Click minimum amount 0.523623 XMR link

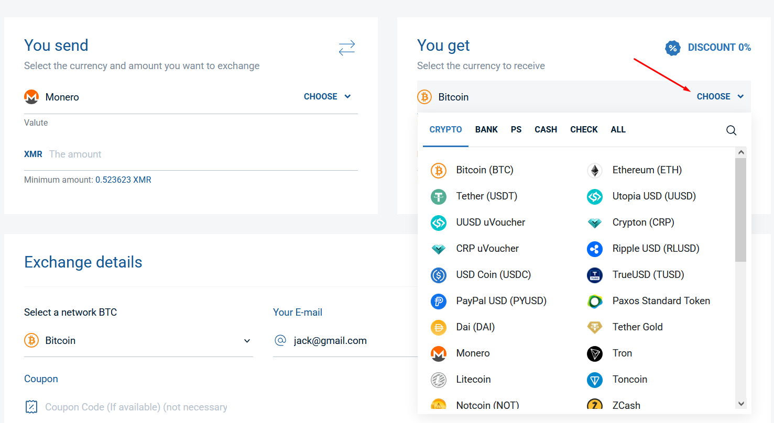[x=123, y=180]
